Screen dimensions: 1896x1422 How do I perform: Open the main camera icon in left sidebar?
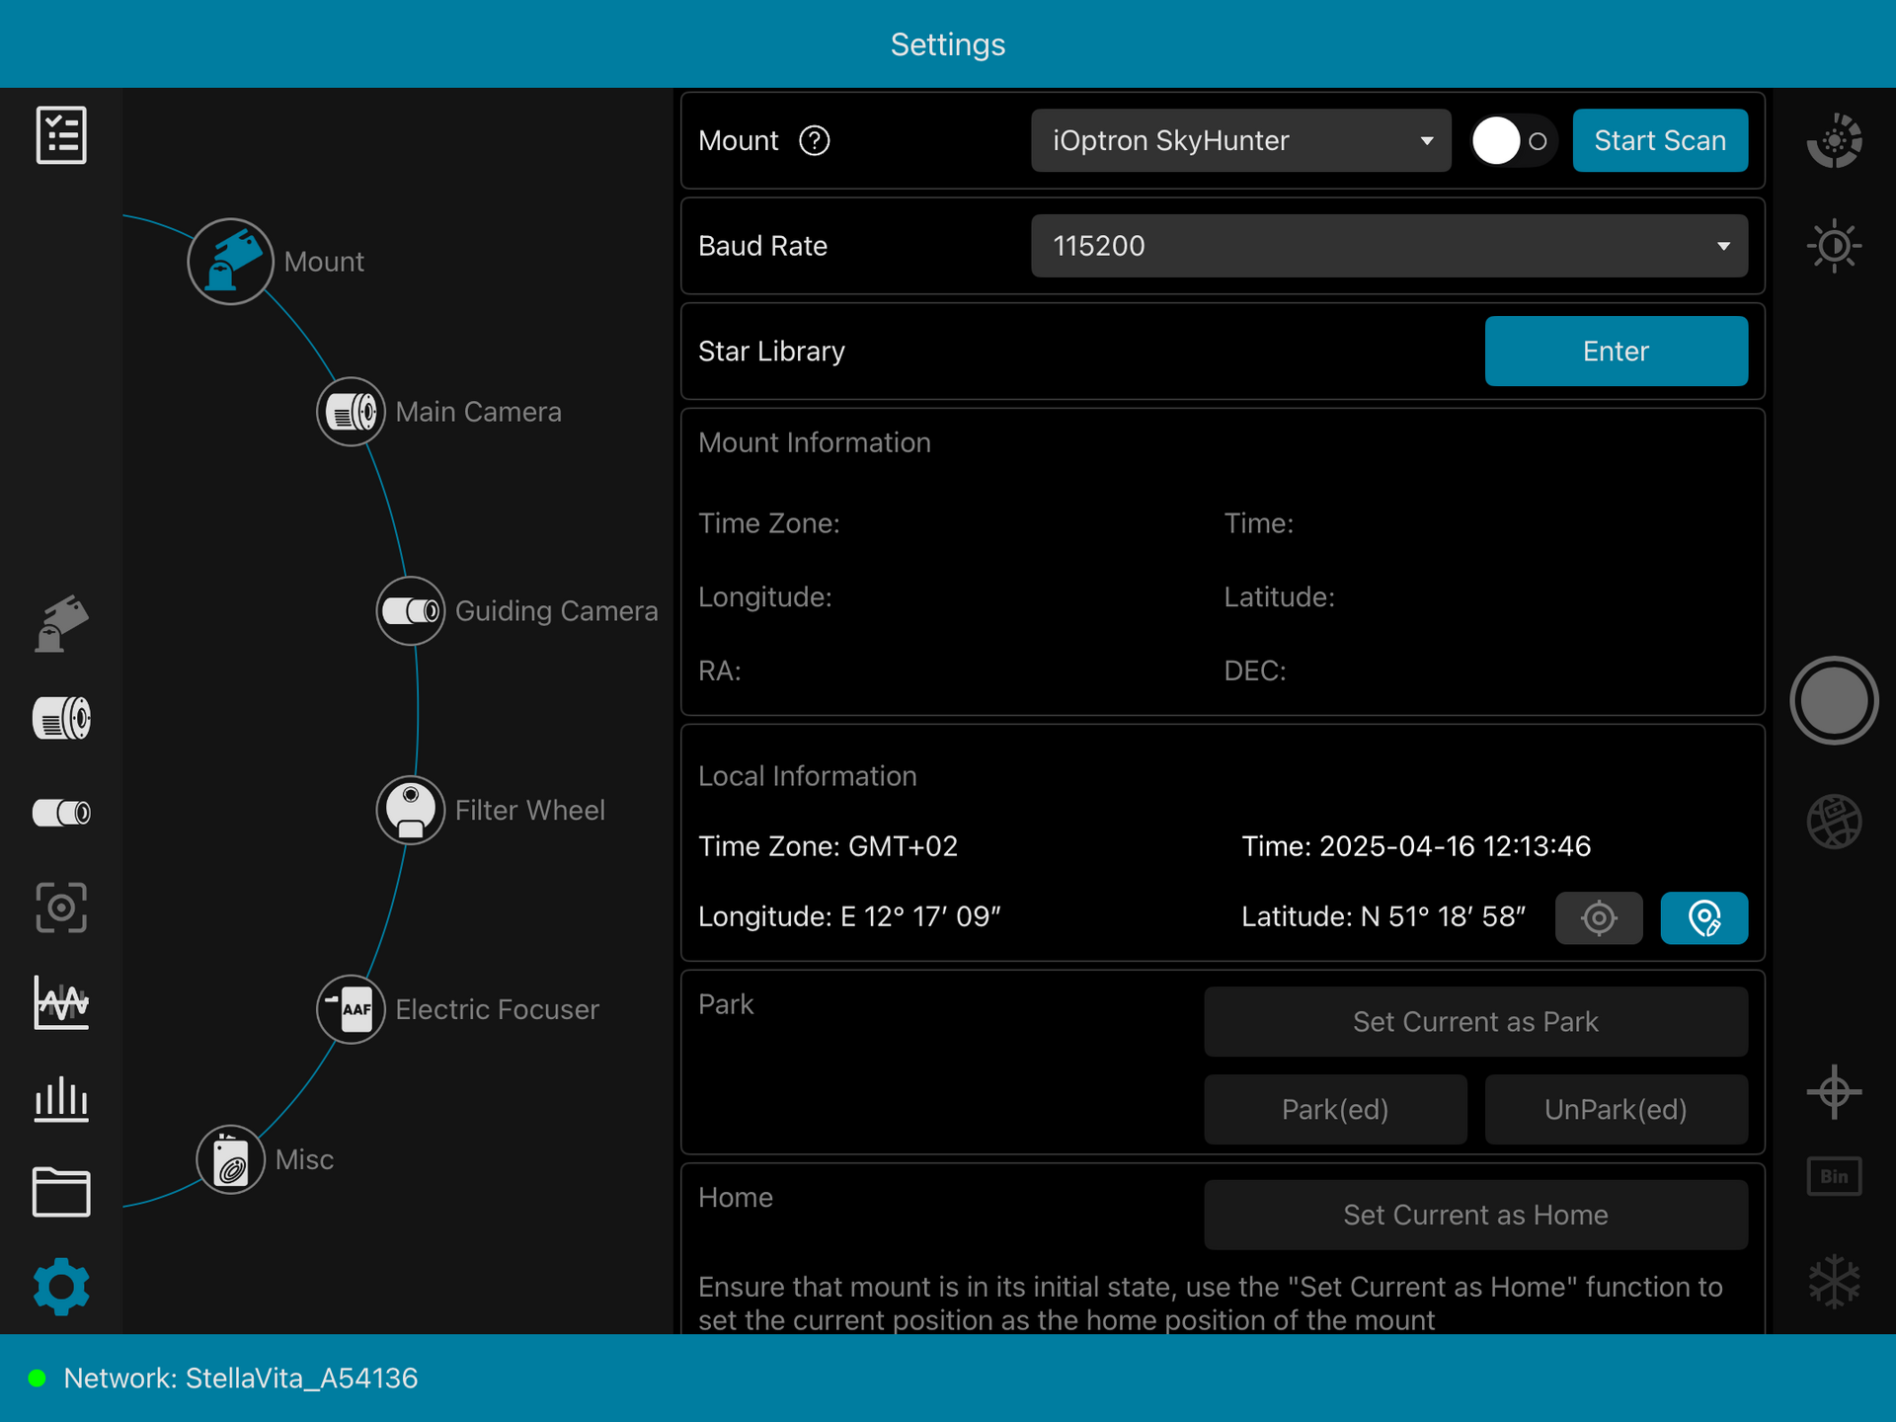click(61, 718)
